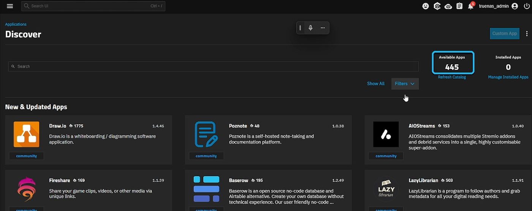Click the microphone icon in floating bar
Viewport: 532px width, 211px height.
pos(310,28)
